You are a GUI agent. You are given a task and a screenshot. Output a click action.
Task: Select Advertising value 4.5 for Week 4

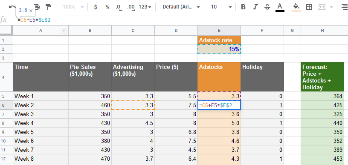tap(133, 123)
